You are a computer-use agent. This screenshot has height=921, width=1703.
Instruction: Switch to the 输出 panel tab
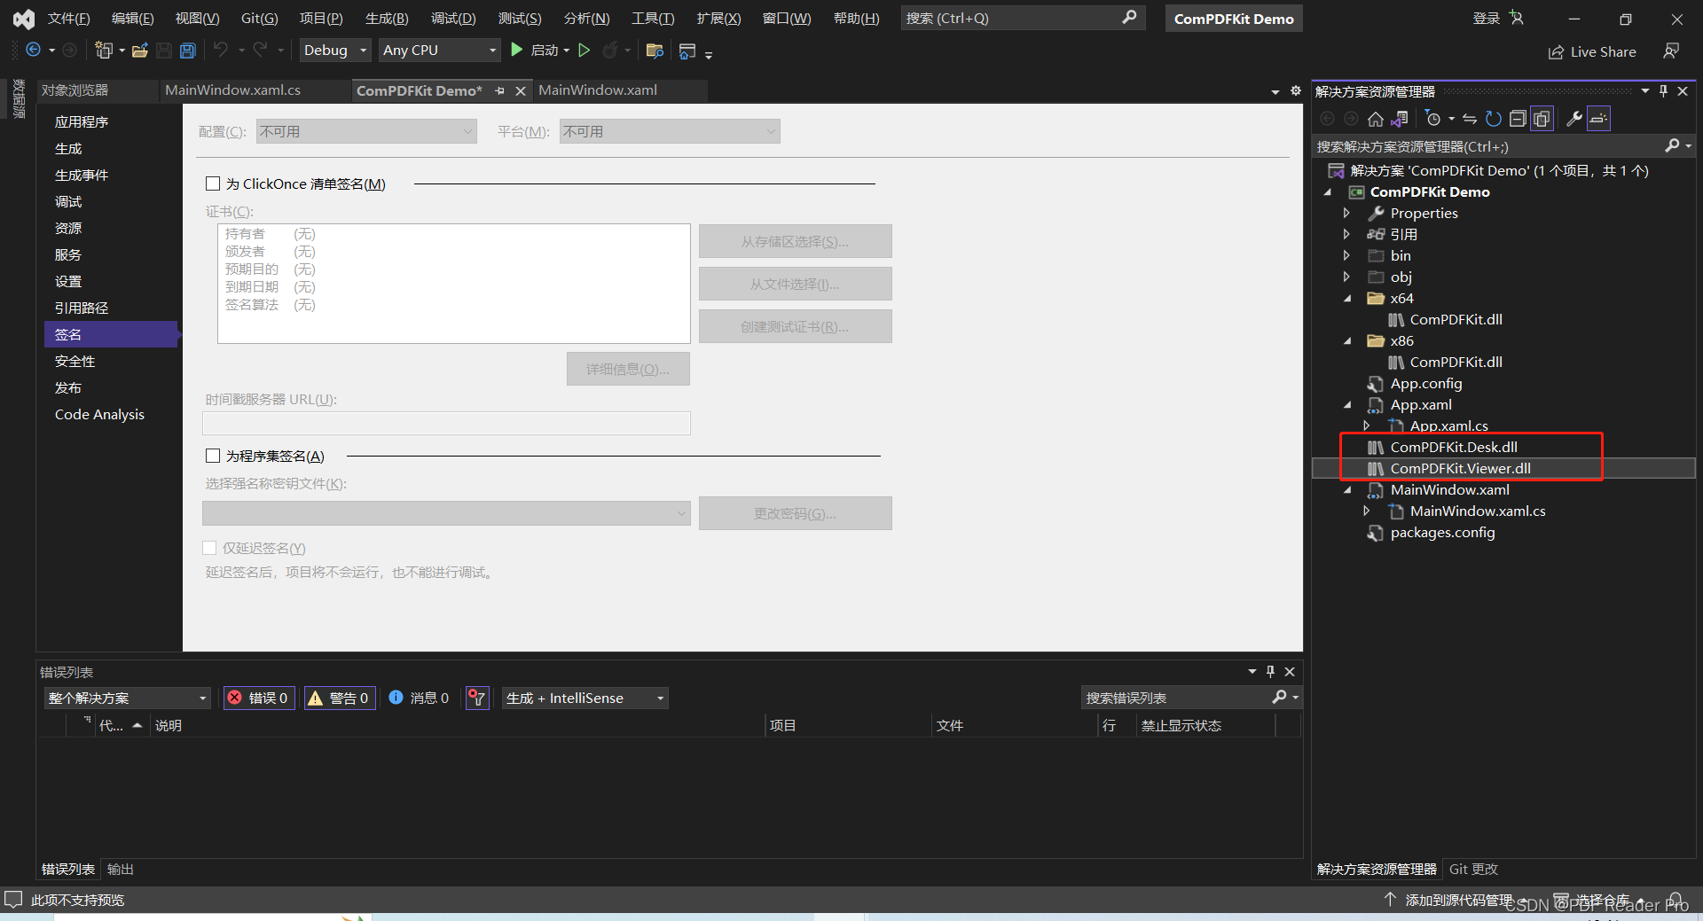(x=120, y=870)
